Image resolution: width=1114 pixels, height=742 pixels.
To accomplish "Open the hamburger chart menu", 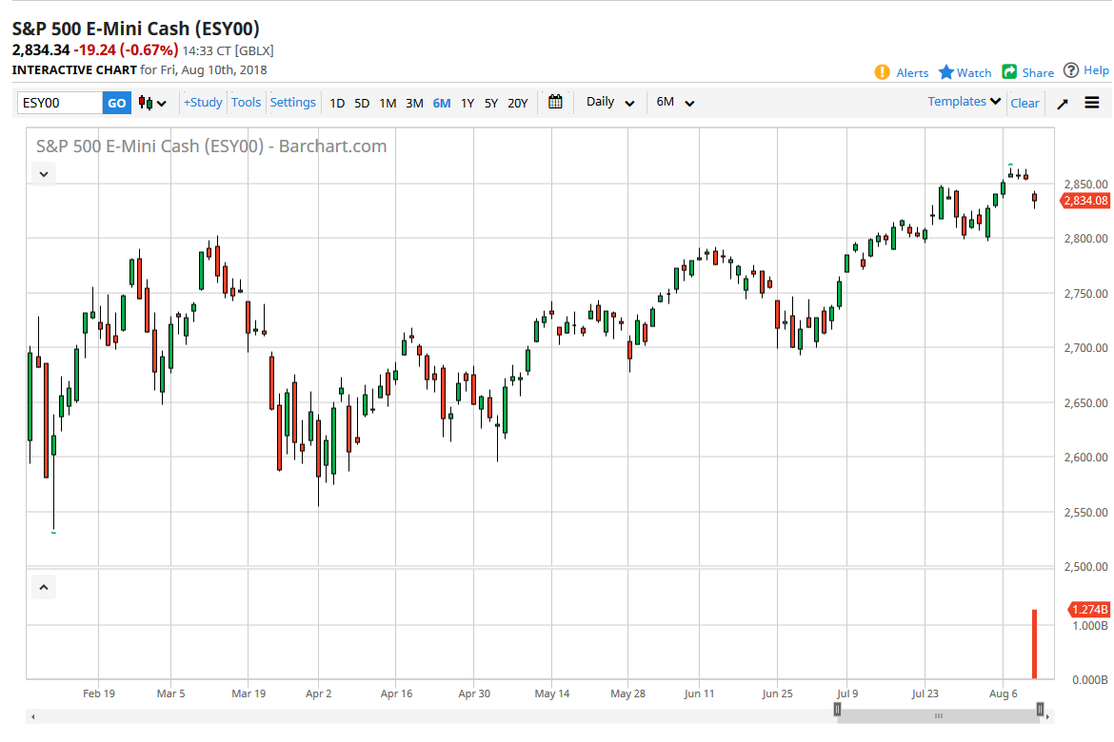I will (1092, 103).
